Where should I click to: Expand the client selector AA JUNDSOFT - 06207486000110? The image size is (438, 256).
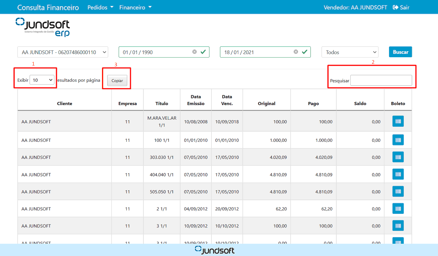click(63, 52)
